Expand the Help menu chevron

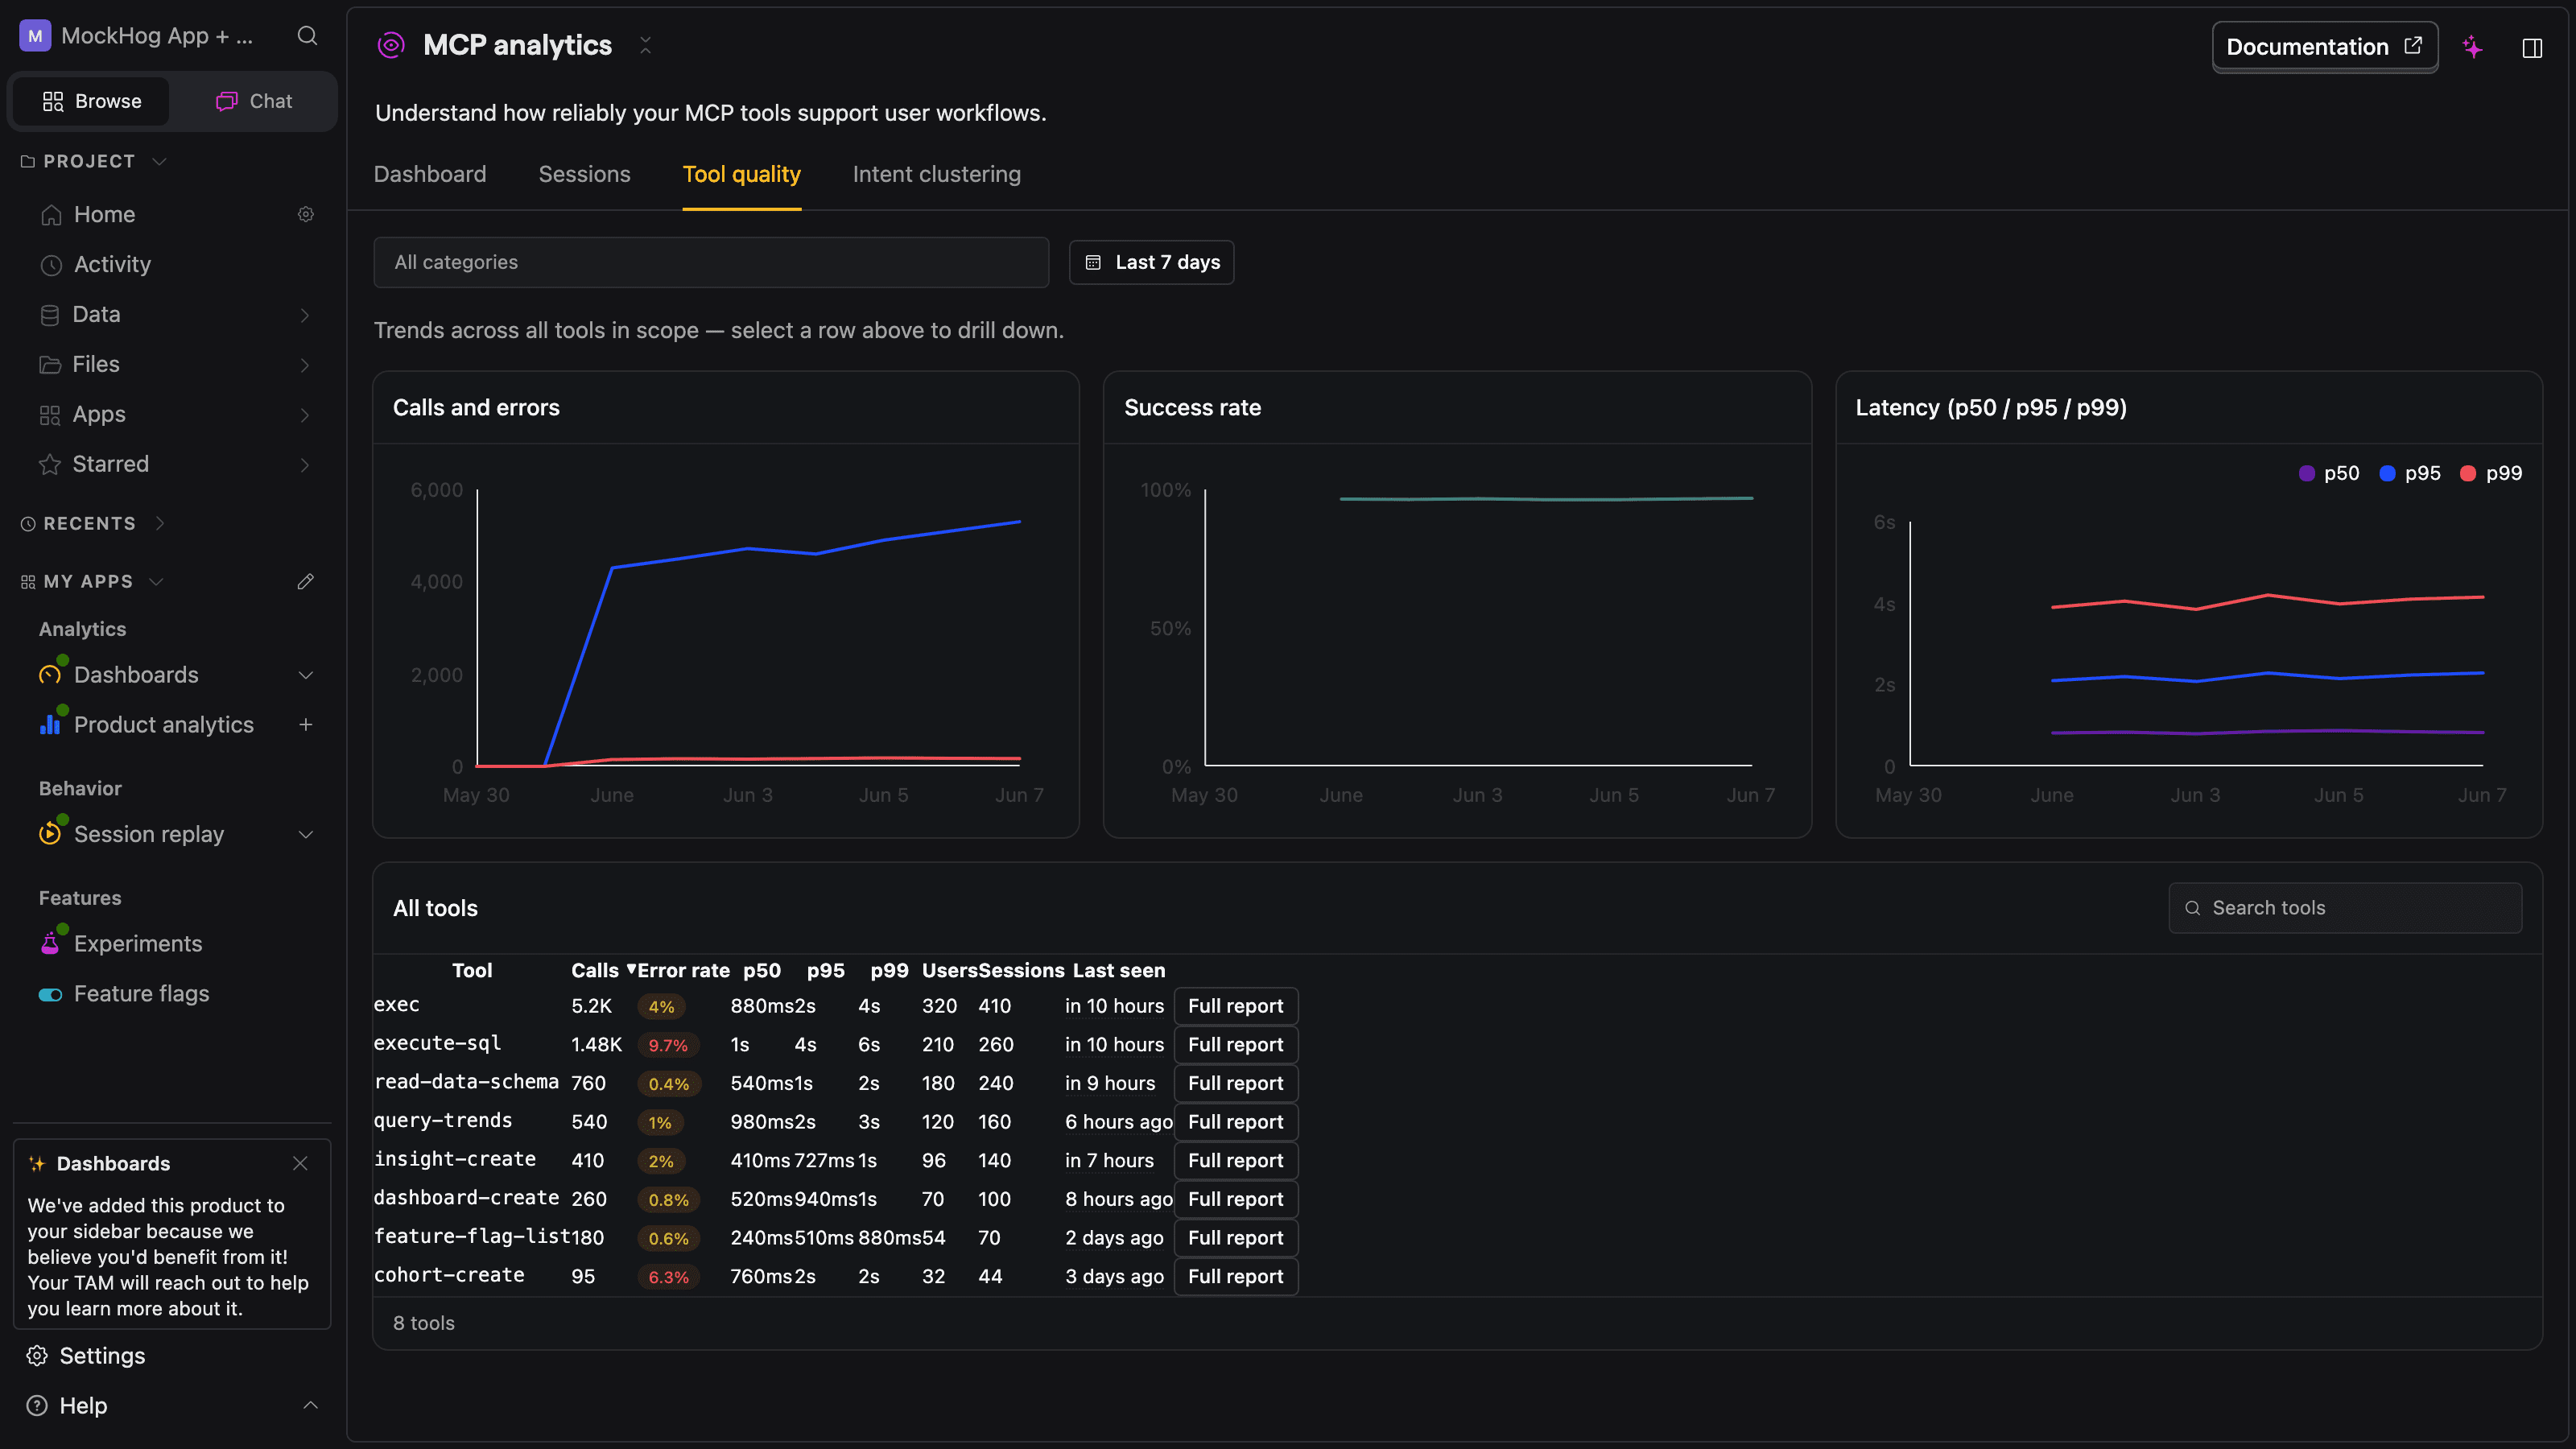(x=311, y=1405)
